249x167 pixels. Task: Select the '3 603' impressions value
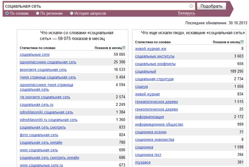(x=239, y=56)
